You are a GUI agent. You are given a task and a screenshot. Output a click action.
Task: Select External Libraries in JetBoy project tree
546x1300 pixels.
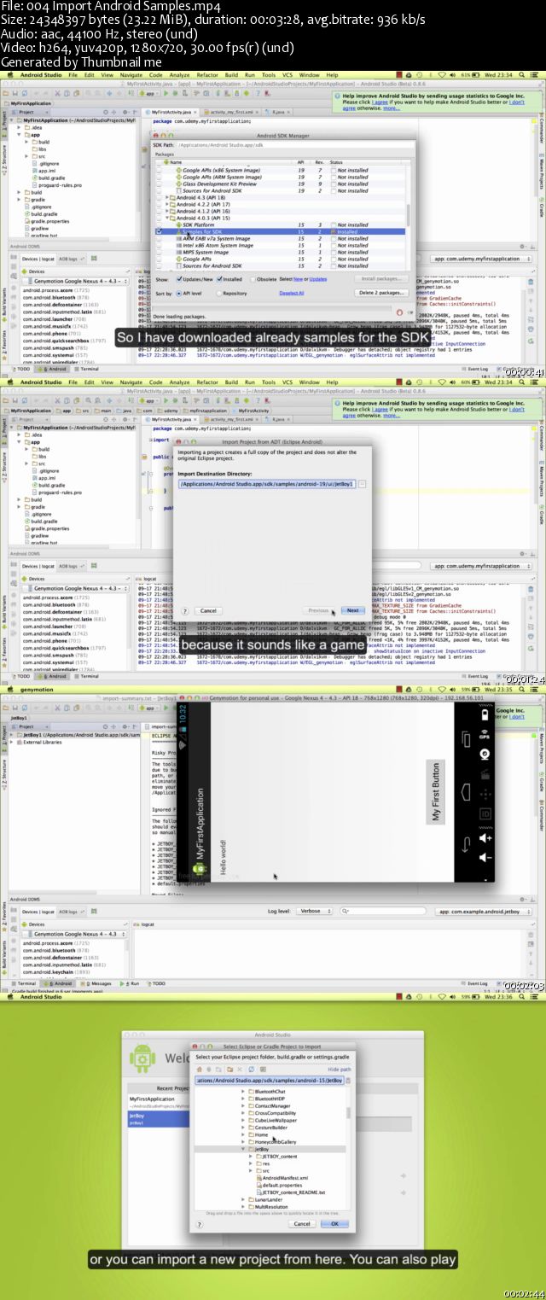(40, 742)
